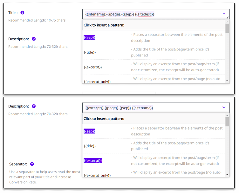Open the Separator help icon
Screen dimensions: 239x193
[x=32, y=164]
